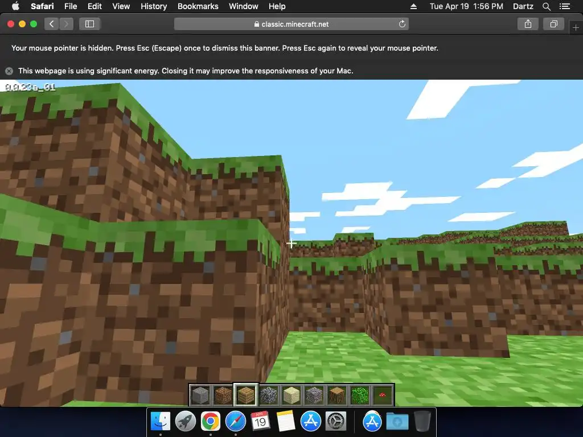Open the Bookmarks menu
The image size is (583, 437).
pyautogui.click(x=198, y=6)
